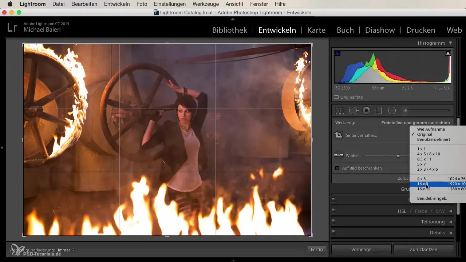Open the Werkzeuge menu
Image resolution: width=466 pixels, height=262 pixels.
click(206, 4)
